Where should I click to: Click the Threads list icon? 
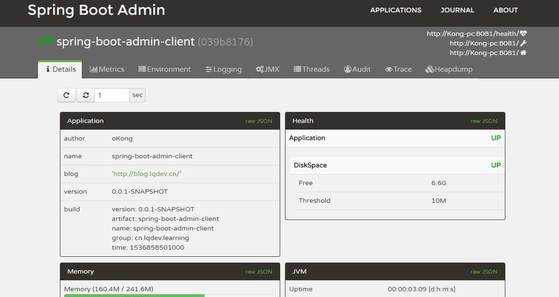click(x=297, y=69)
